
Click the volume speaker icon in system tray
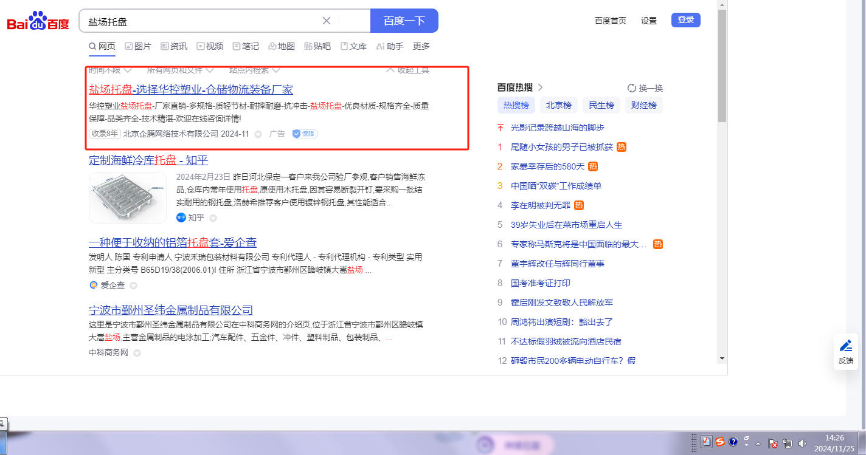[803, 443]
